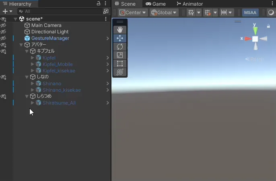The image size is (276, 181).
Task: Open search window from Hierarchy icon
Action: [105, 11]
